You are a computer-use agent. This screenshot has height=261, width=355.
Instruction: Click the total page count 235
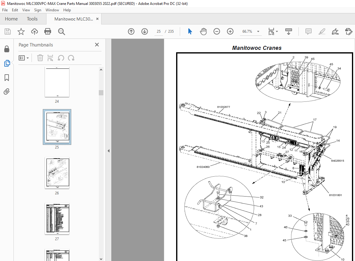[x=171, y=31]
